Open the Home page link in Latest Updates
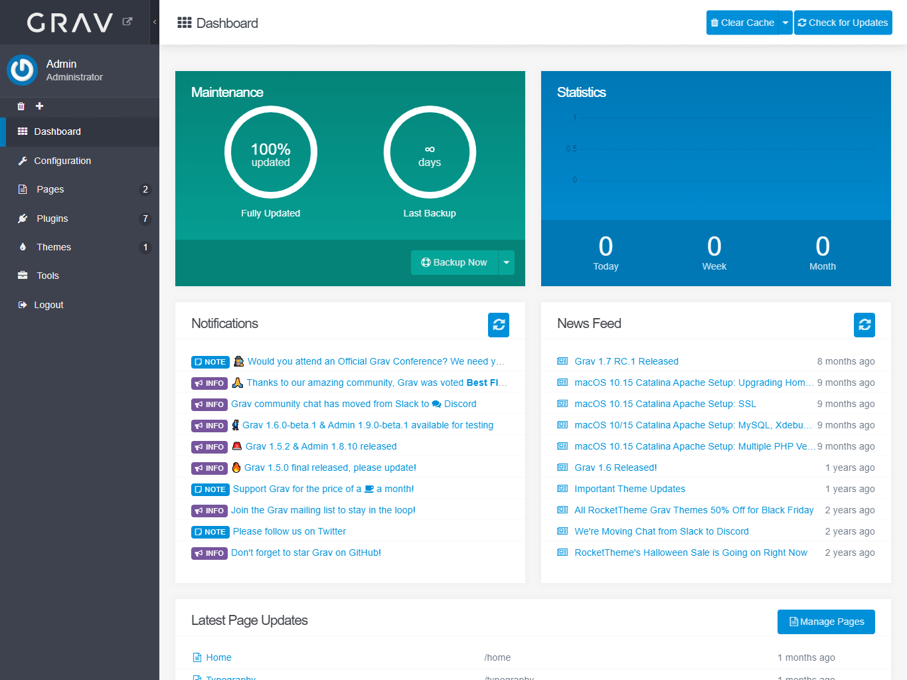The image size is (907, 680). point(218,657)
